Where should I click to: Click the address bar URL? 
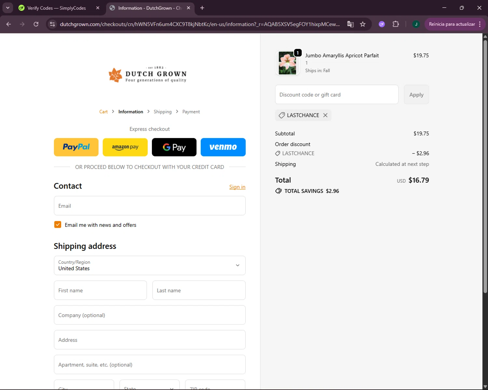(200, 24)
